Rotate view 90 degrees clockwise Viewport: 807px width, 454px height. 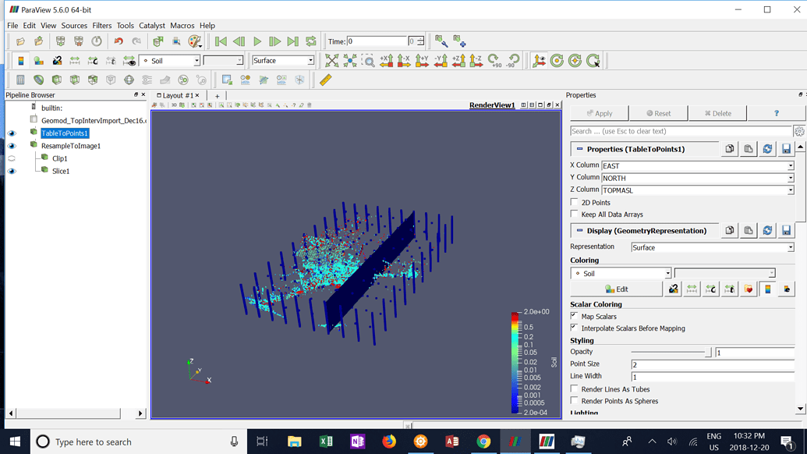[494, 61]
